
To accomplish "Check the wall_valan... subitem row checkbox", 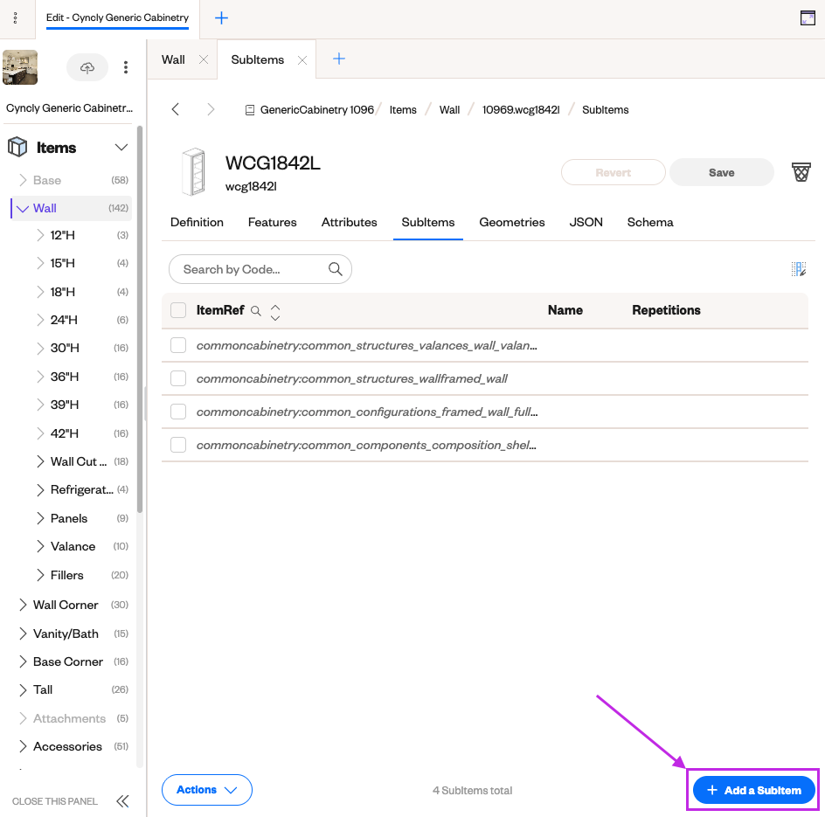I will click(178, 346).
